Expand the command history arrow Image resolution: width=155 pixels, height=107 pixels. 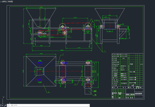(89, 106)
